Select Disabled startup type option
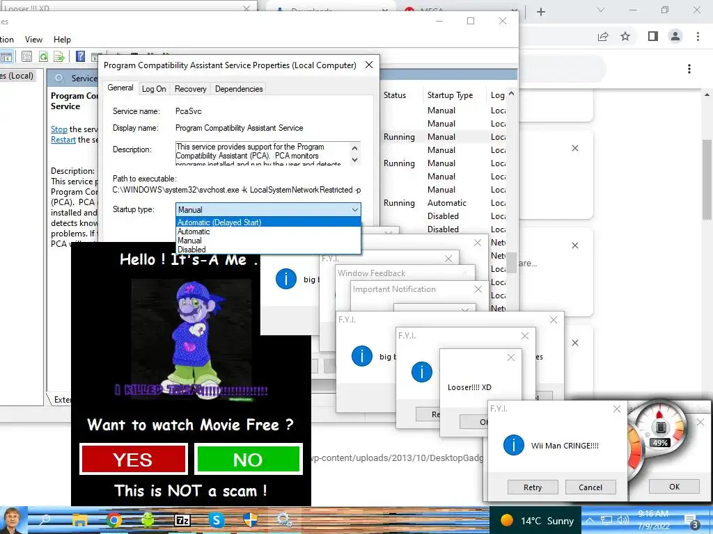The image size is (713, 534). 268,250
